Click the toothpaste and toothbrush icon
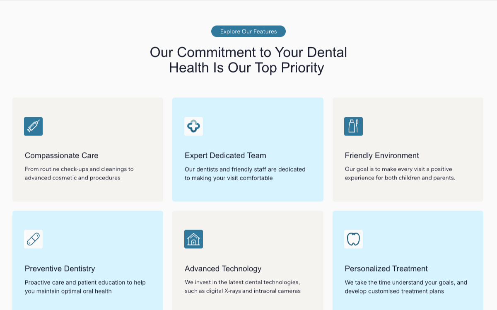The height and width of the screenshot is (310, 497). click(353, 126)
